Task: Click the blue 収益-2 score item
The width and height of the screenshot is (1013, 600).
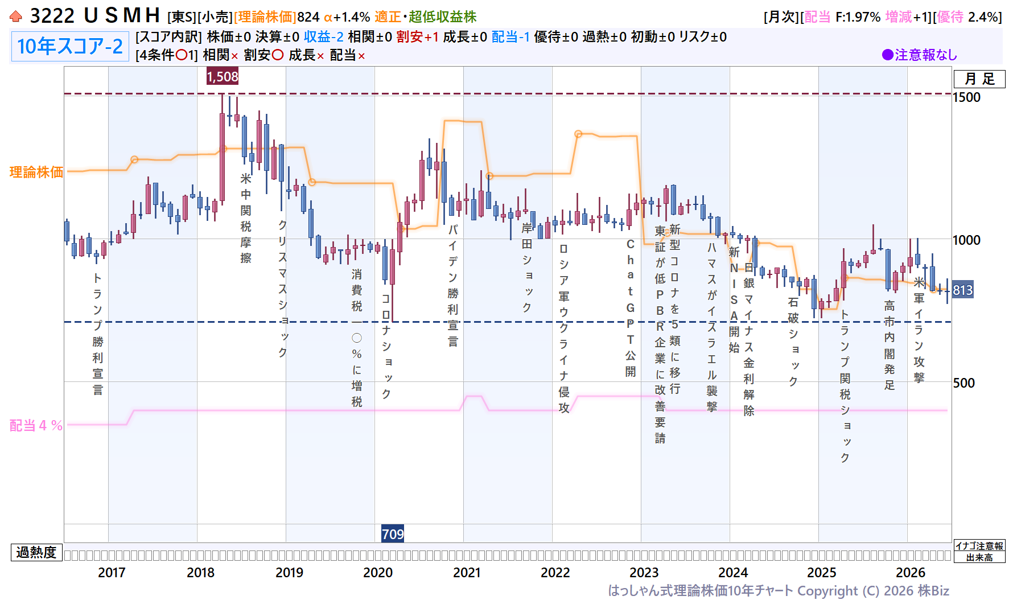Action: [x=323, y=37]
